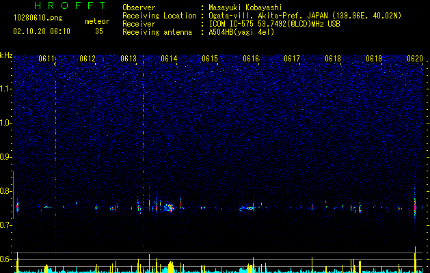Click the 0.6 kHz axis label
Image resolution: width=430 pixels, height=273 pixels.
6,259
